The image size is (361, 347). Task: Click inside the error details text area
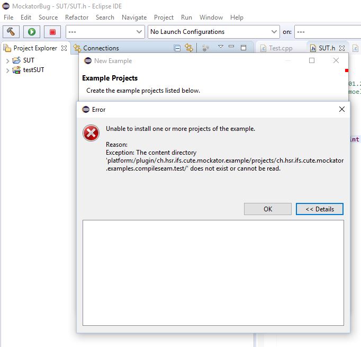click(x=213, y=273)
